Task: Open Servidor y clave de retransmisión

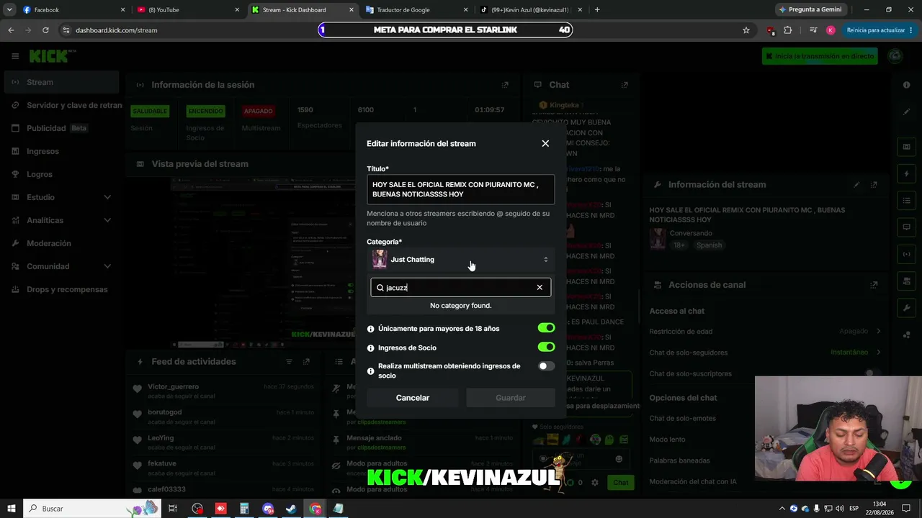Action: (x=61, y=105)
